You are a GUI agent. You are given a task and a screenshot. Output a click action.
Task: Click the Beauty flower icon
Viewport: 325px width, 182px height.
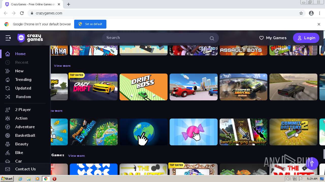click(x=8, y=144)
